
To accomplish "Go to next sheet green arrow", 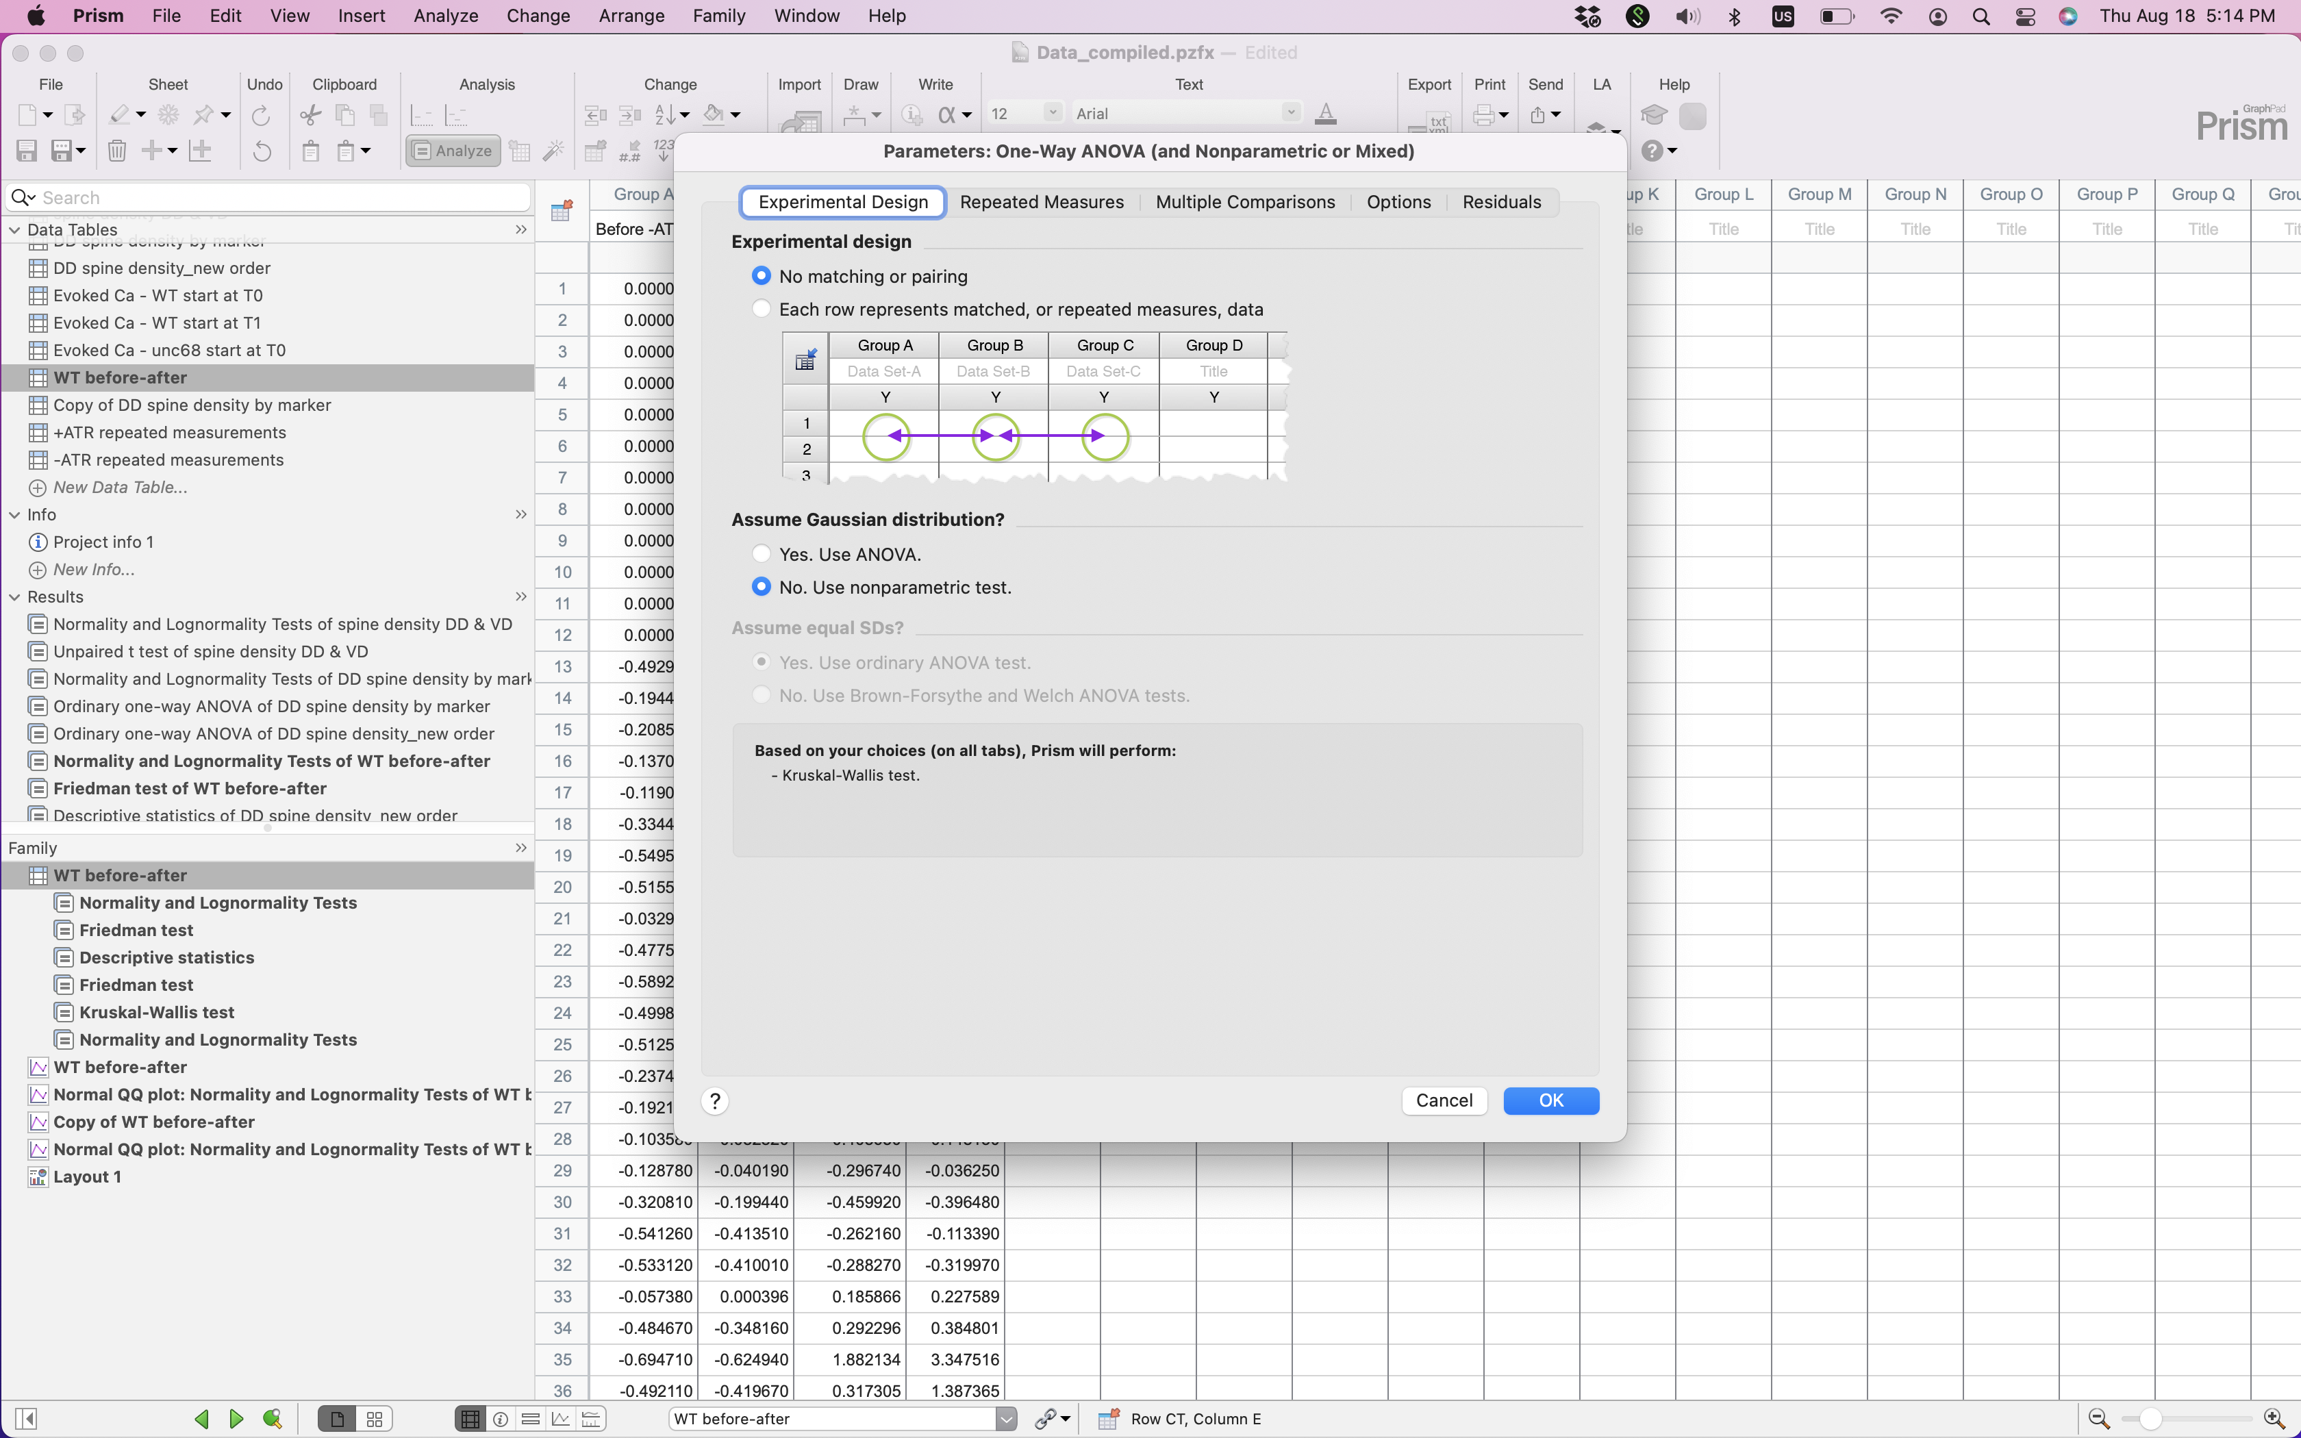I will point(237,1419).
